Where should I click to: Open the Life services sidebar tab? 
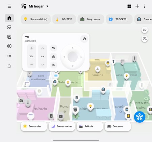[x=9, y=37]
